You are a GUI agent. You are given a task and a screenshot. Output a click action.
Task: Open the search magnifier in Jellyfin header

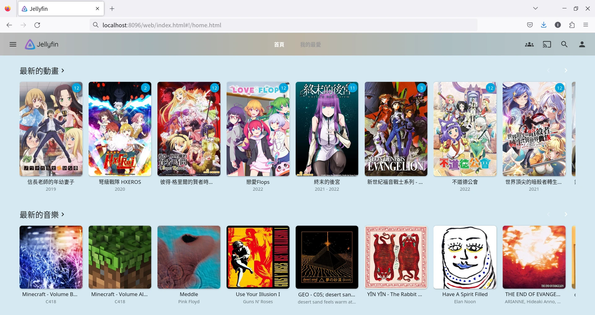click(x=564, y=44)
